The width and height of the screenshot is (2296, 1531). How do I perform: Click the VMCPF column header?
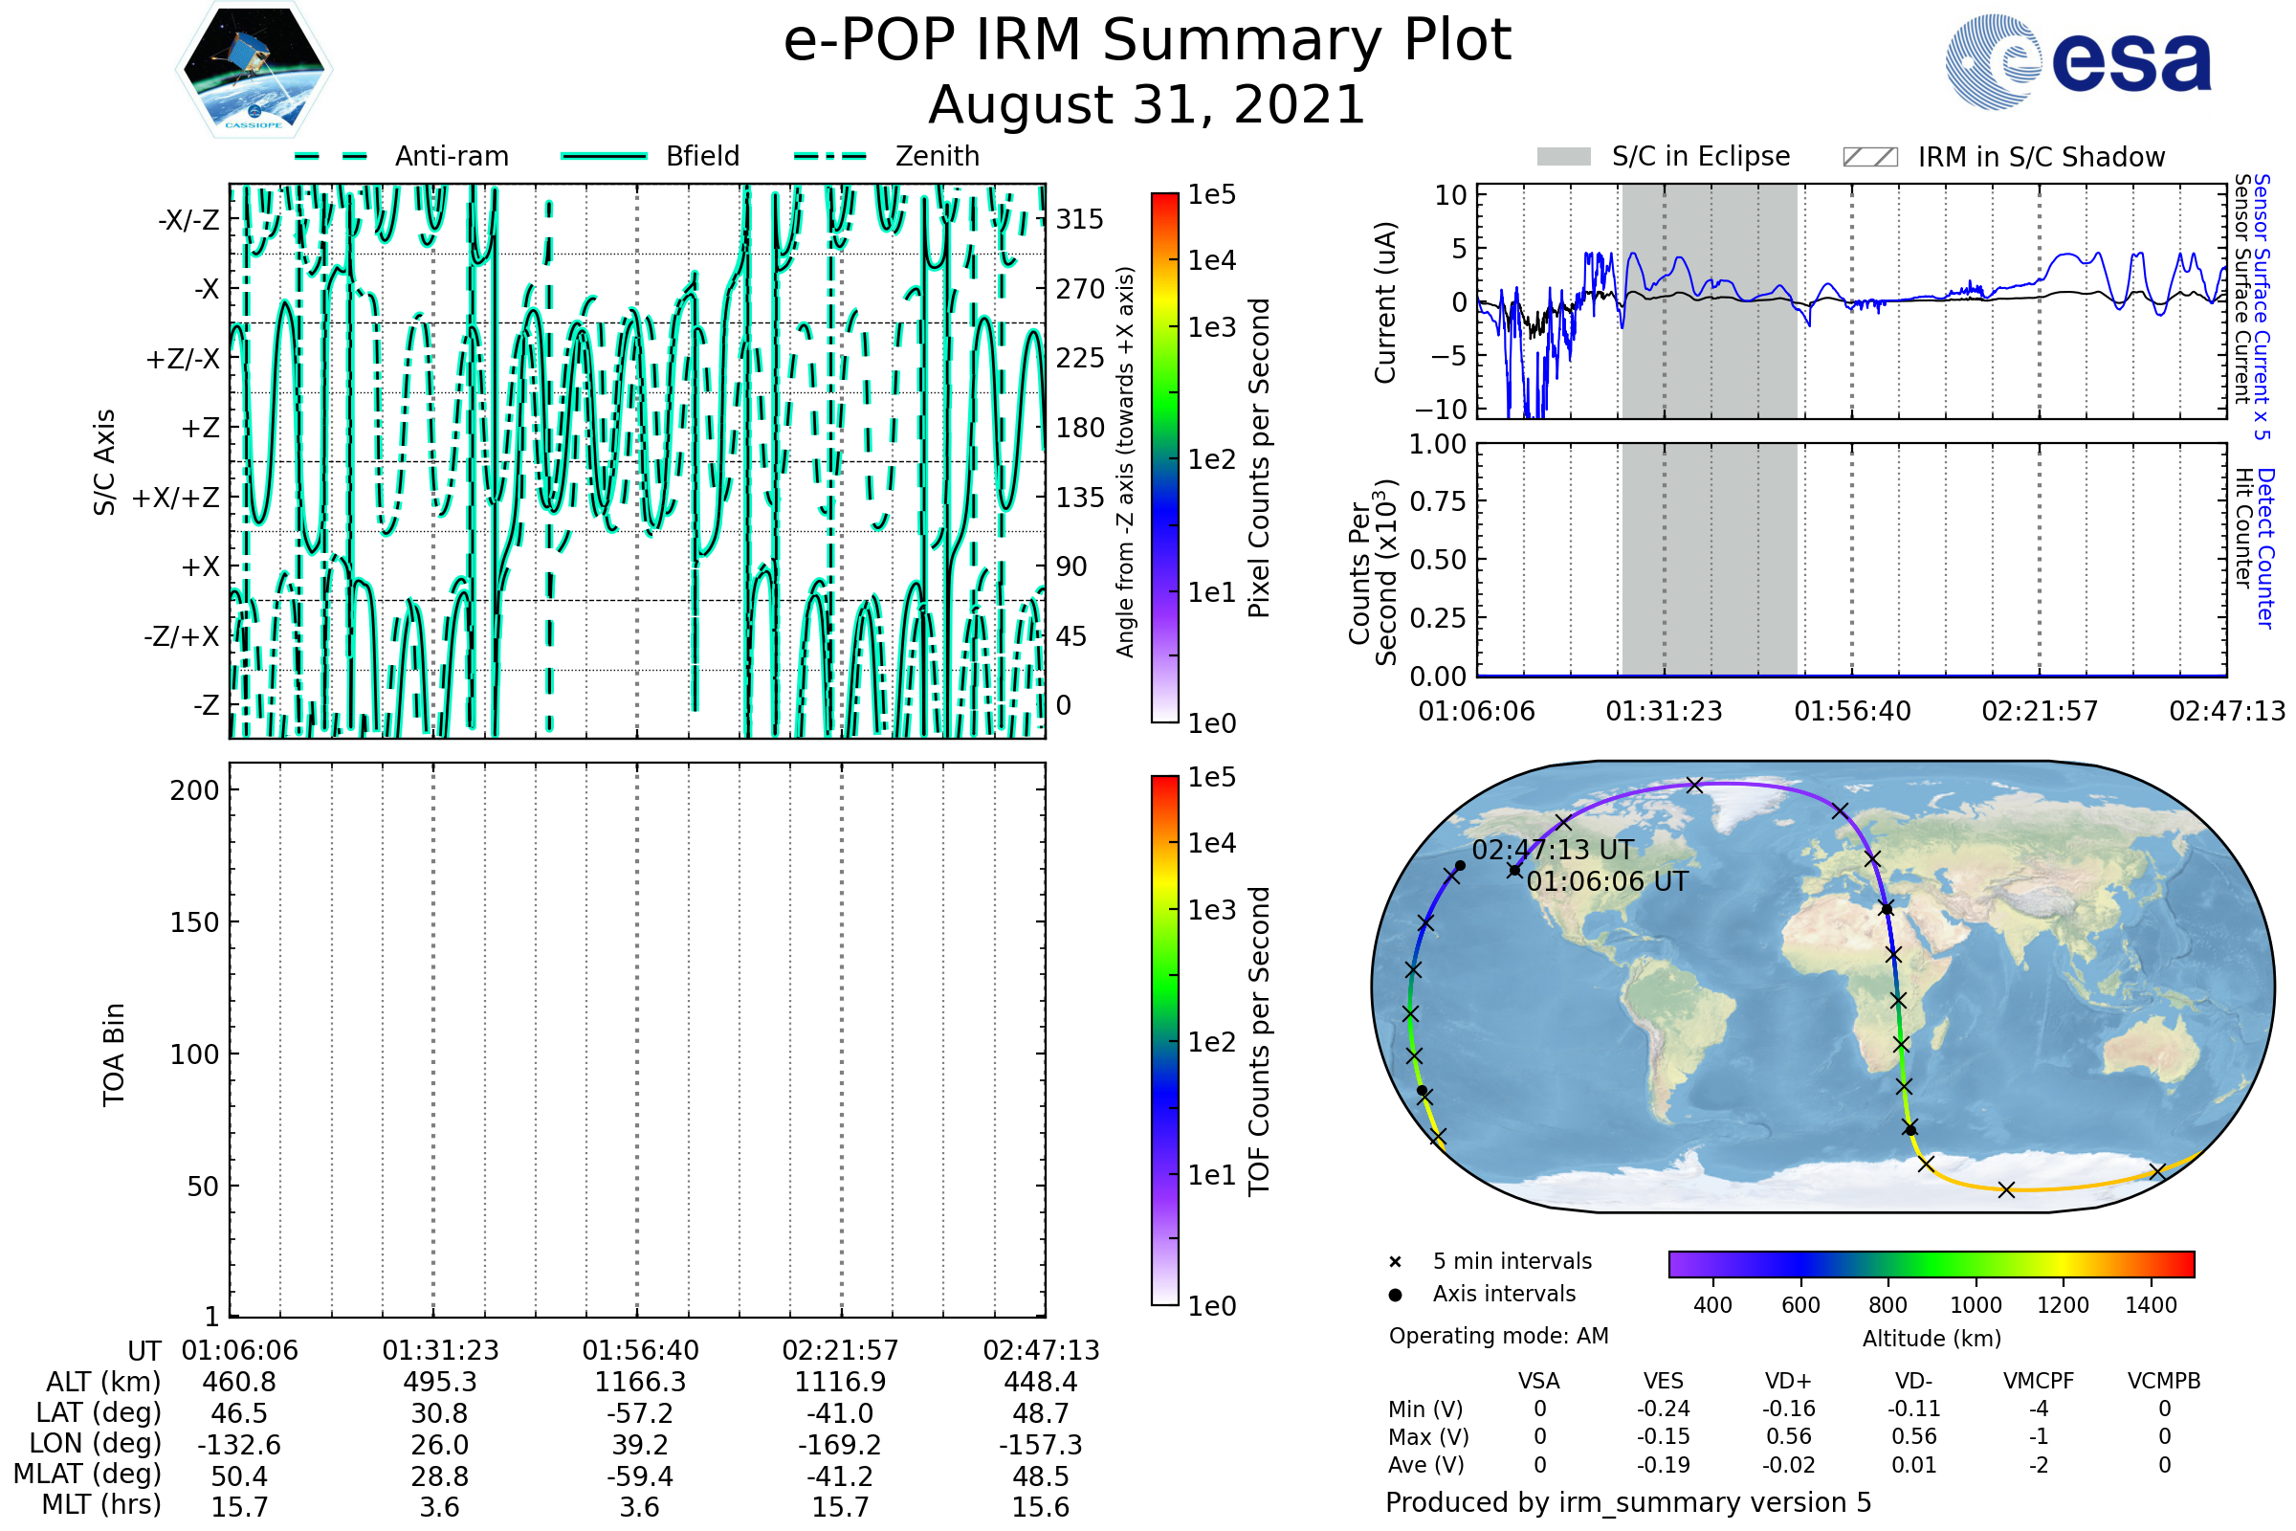coord(2039,1381)
